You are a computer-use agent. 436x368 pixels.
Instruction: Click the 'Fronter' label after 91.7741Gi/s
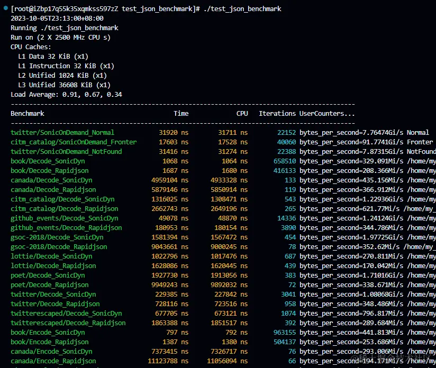pos(420,142)
